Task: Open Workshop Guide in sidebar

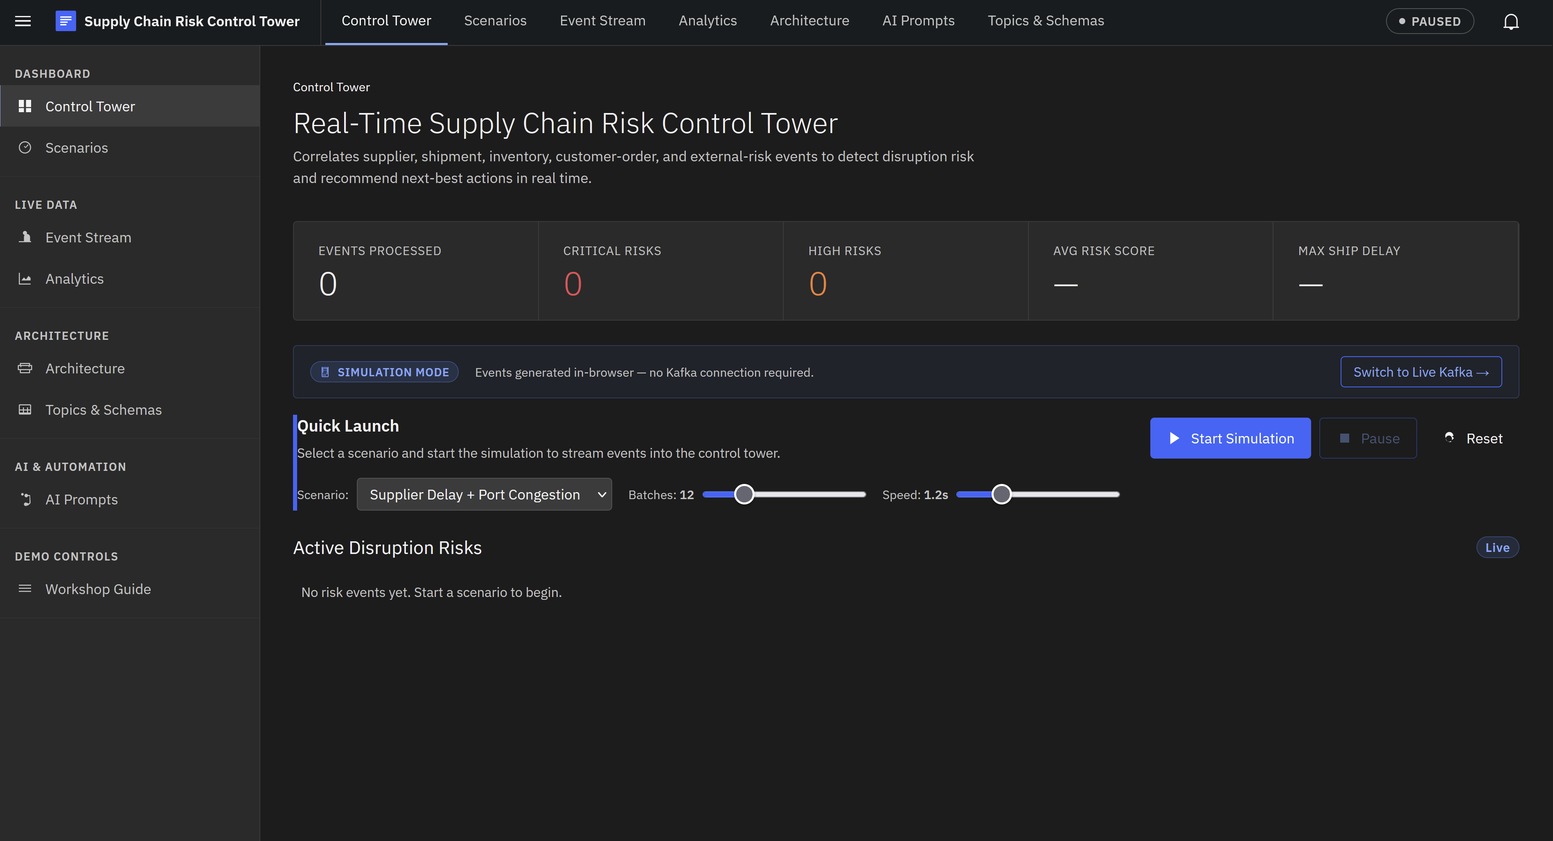Action: point(130,589)
